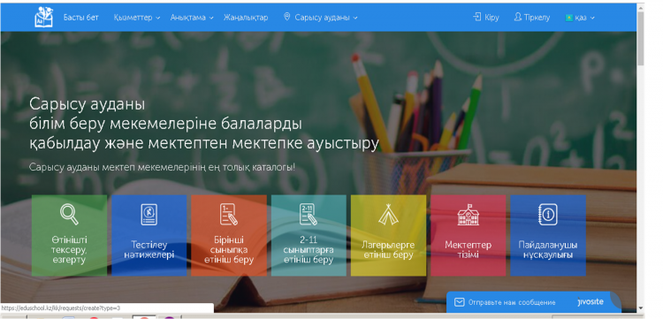
Task: Click the eduschool book logo icon
Action: [43, 18]
